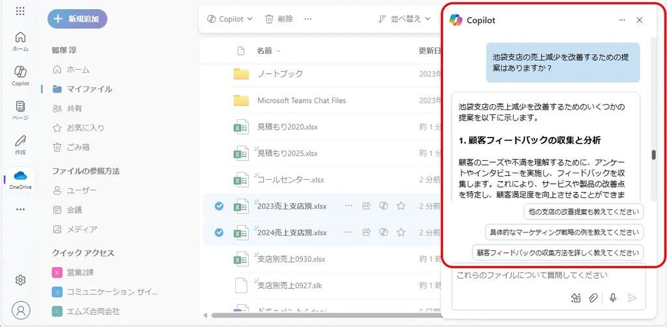
Task: Click suggestion 具体的なマーケティング戦略の例を教えてください
Action: (x=565, y=232)
